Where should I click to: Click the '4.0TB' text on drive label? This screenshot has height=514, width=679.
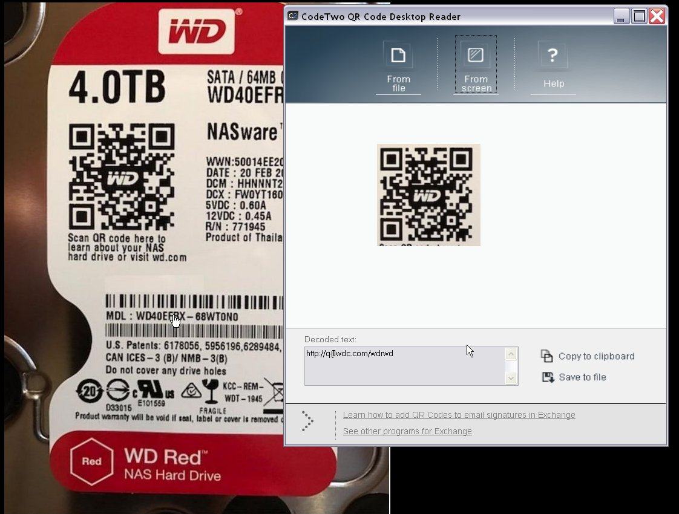117,88
